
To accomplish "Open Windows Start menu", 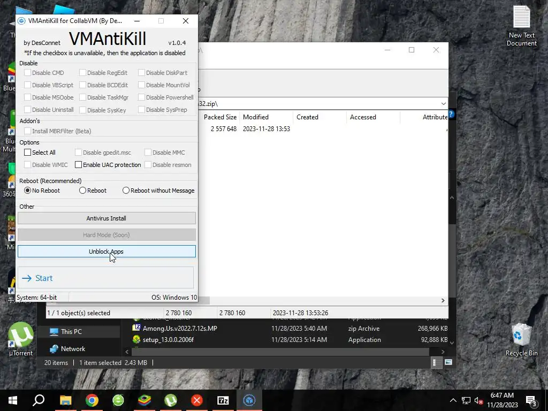I will [13, 400].
